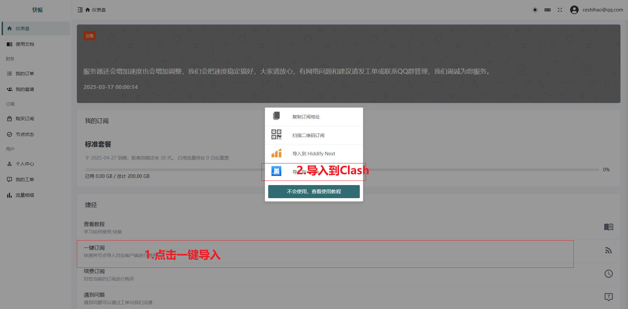Click the 我的邀请 people icon
The width and height of the screenshot is (628, 309).
click(9, 89)
